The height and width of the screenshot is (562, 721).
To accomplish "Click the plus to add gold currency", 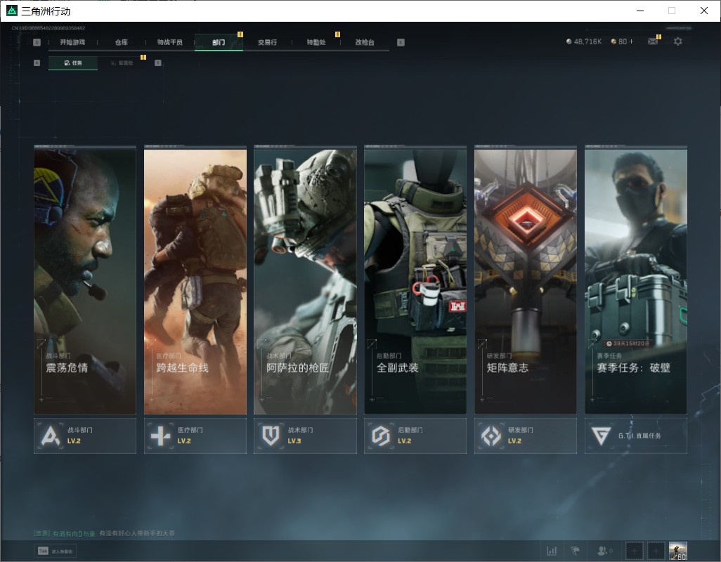I will pyautogui.click(x=631, y=41).
